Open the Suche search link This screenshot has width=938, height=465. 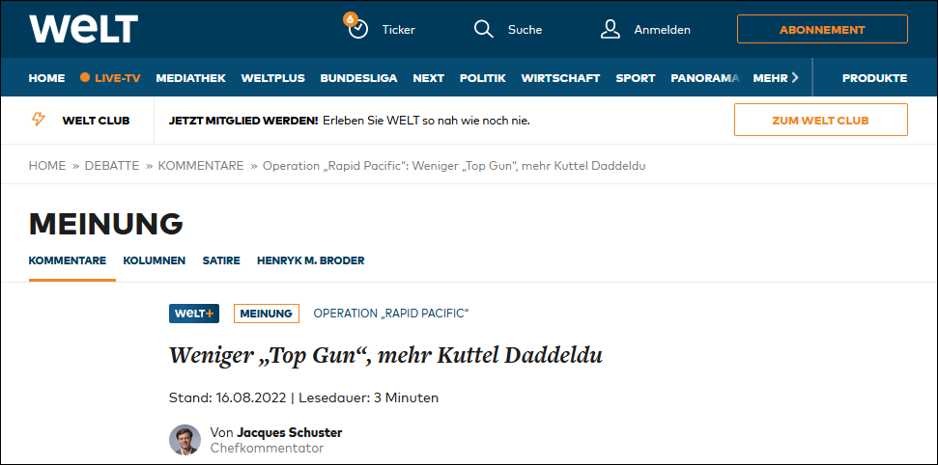[525, 30]
